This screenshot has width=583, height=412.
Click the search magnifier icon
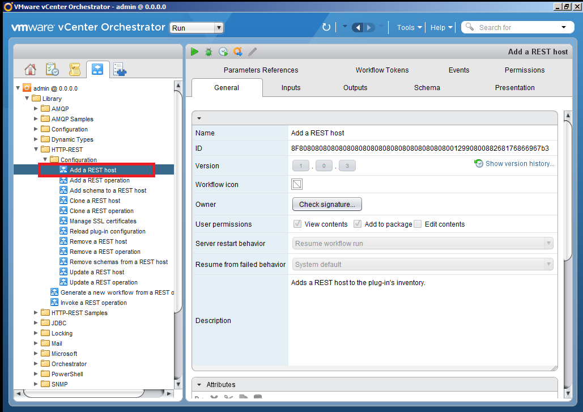pos(470,27)
